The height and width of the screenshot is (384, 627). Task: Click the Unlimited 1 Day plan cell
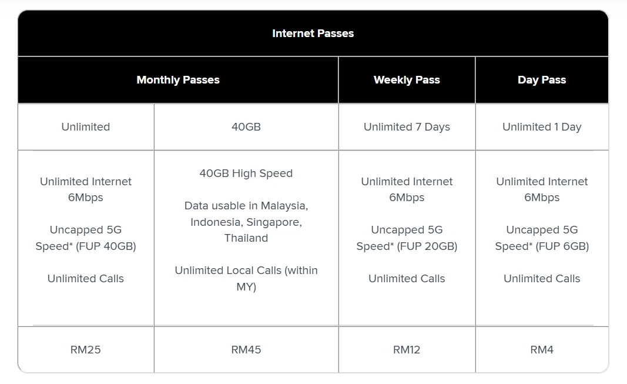542,127
